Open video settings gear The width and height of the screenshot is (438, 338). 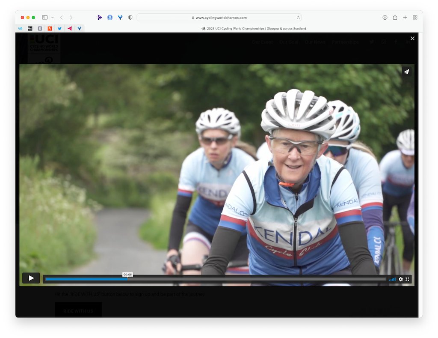tap(400, 279)
